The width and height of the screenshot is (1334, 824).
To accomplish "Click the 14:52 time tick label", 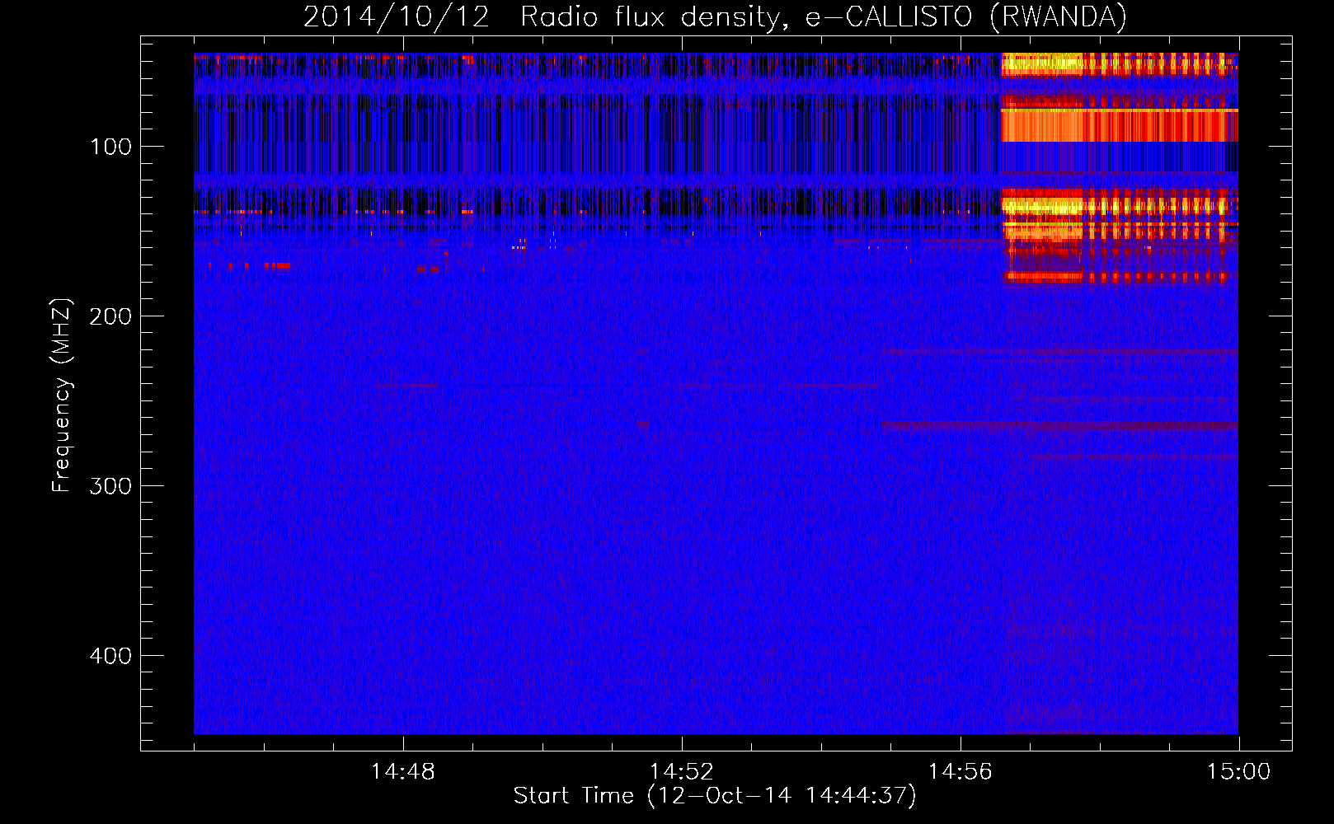I will pos(682,772).
